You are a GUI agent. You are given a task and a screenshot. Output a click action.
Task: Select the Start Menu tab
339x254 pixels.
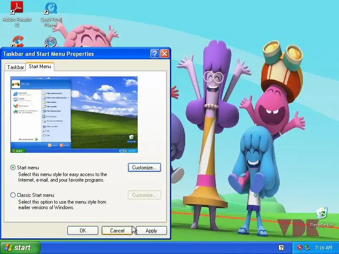[x=40, y=66]
